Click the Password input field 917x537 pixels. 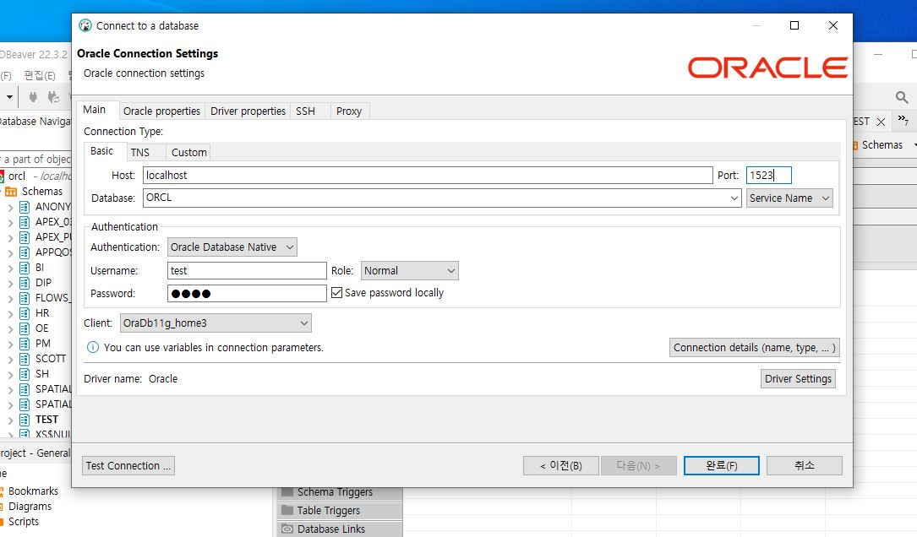coord(247,293)
